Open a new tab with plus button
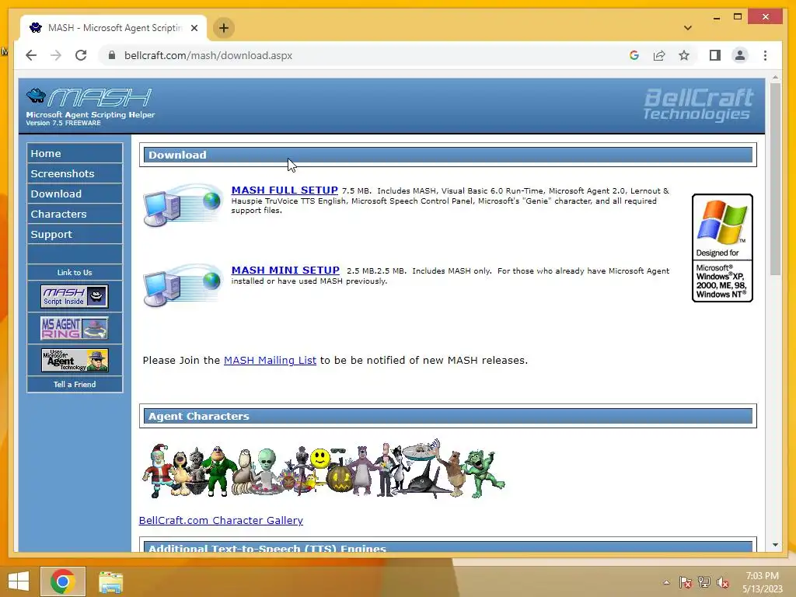The height and width of the screenshot is (597, 796). (224, 28)
